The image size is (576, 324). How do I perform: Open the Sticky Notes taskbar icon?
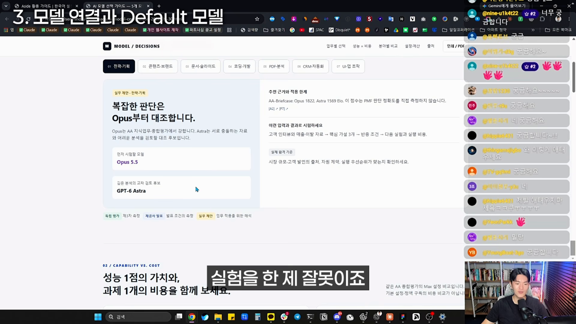tap(231, 317)
